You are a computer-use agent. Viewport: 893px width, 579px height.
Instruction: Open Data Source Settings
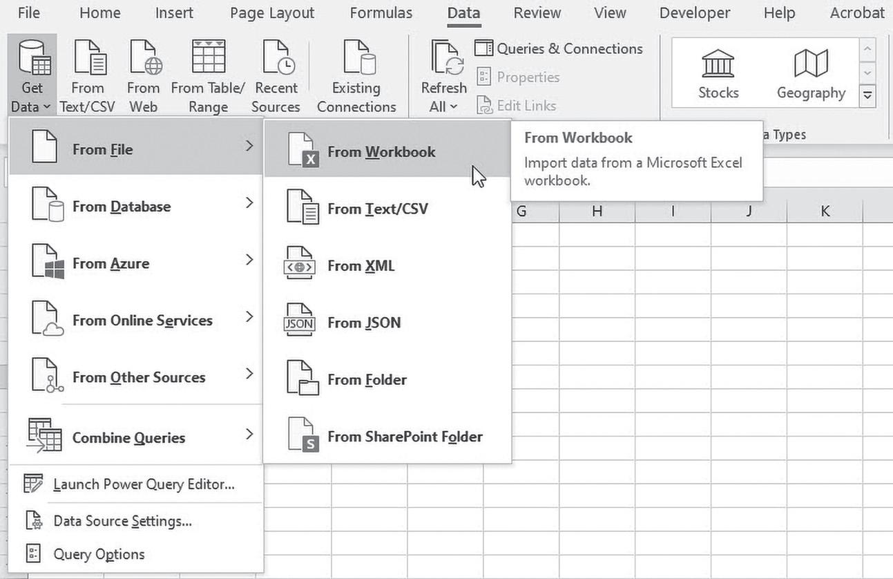[136, 521]
